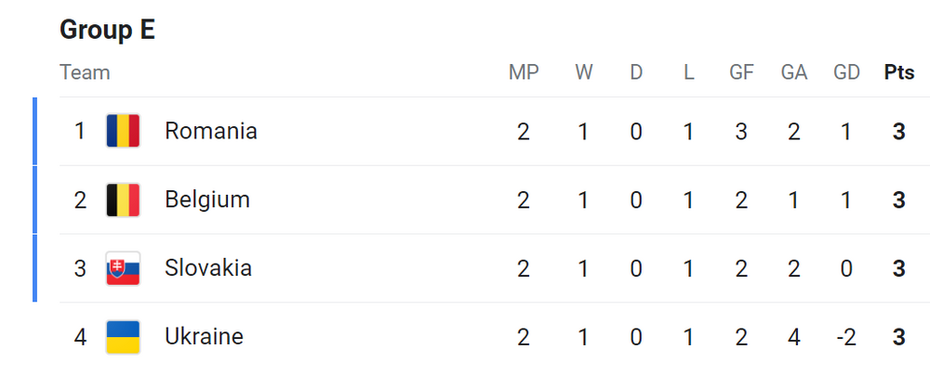The height and width of the screenshot is (375, 930).
Task: Select the Slovakia team name
Action: pyautogui.click(x=207, y=268)
